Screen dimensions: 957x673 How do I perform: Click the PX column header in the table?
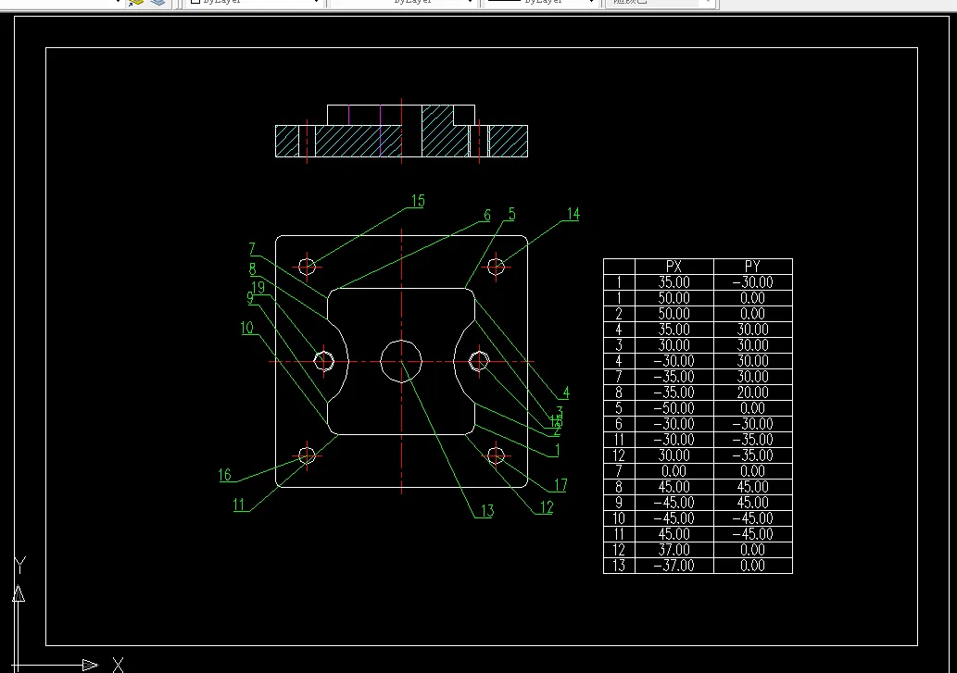pyautogui.click(x=674, y=267)
